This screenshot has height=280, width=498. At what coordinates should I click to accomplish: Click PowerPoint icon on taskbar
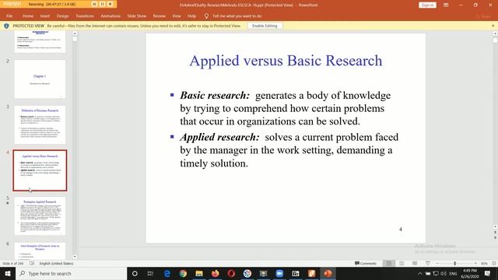tap(328, 273)
